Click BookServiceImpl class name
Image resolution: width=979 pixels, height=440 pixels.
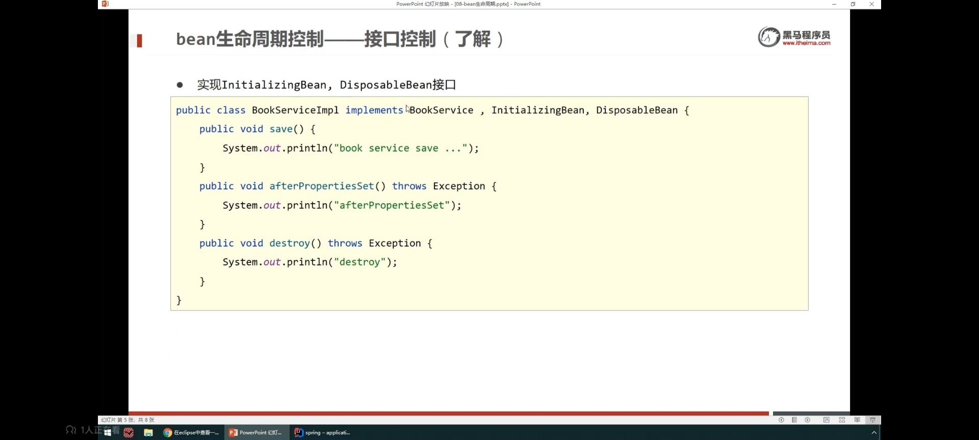(x=295, y=110)
